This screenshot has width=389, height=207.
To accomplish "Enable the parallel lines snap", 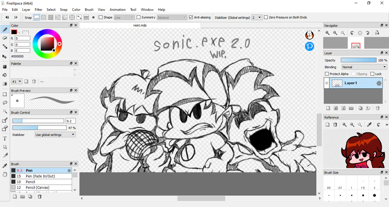I will coord(44,17).
